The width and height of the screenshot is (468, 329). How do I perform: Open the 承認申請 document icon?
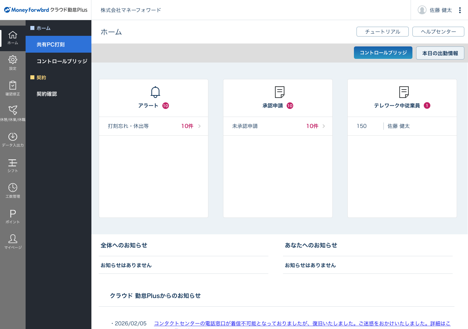click(280, 92)
